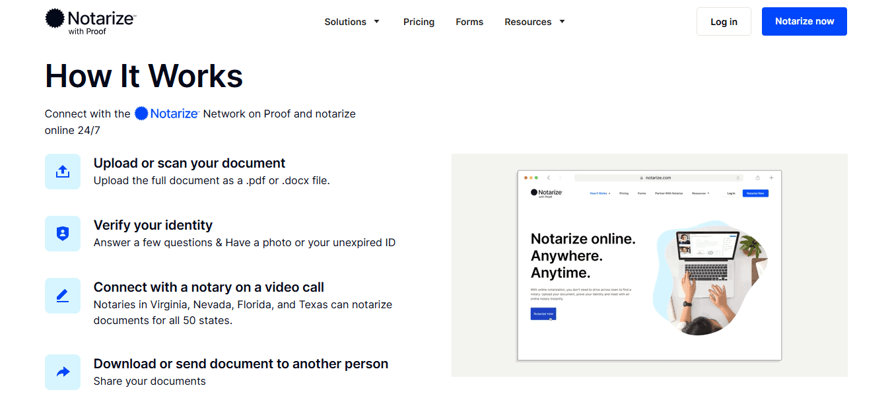Select 'Connect with a notary on a video call'
This screenshot has width=892, height=396.
pyautogui.click(x=209, y=287)
